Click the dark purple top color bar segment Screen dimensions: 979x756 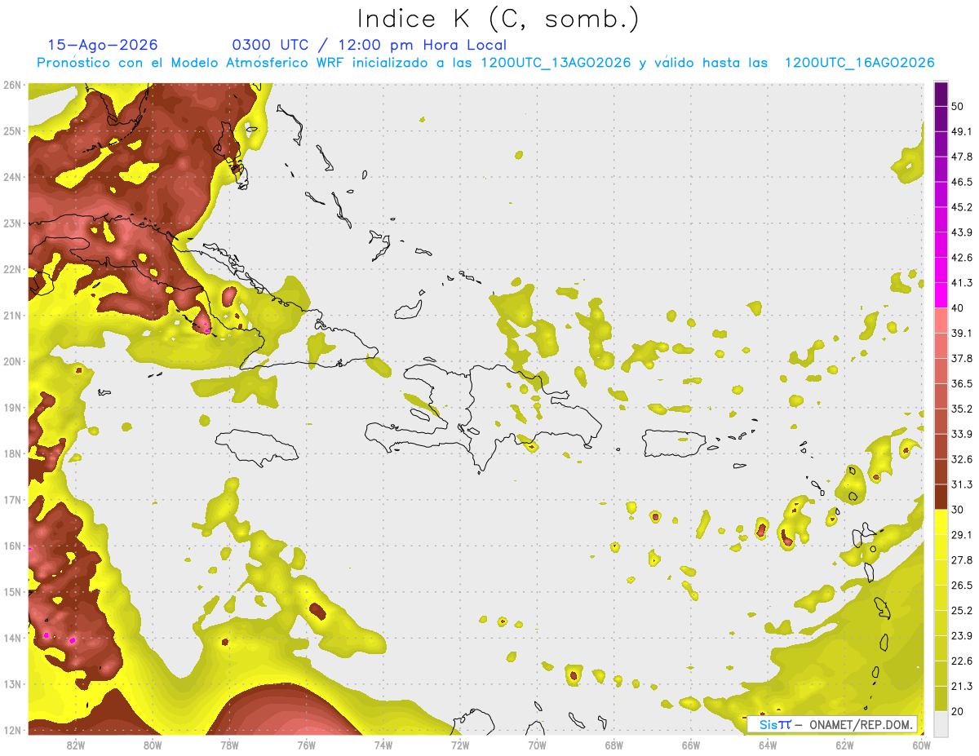point(941,94)
